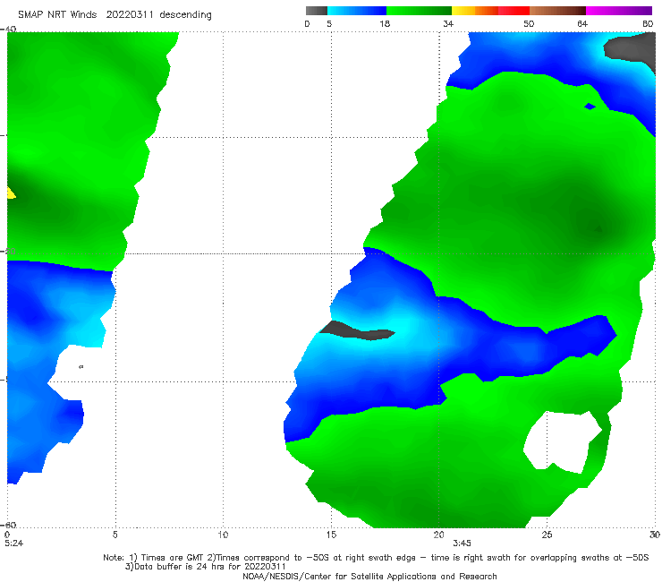
Task: Click the color scale label '50'
Action: pos(529,23)
